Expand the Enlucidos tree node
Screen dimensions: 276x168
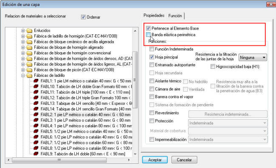23,31
